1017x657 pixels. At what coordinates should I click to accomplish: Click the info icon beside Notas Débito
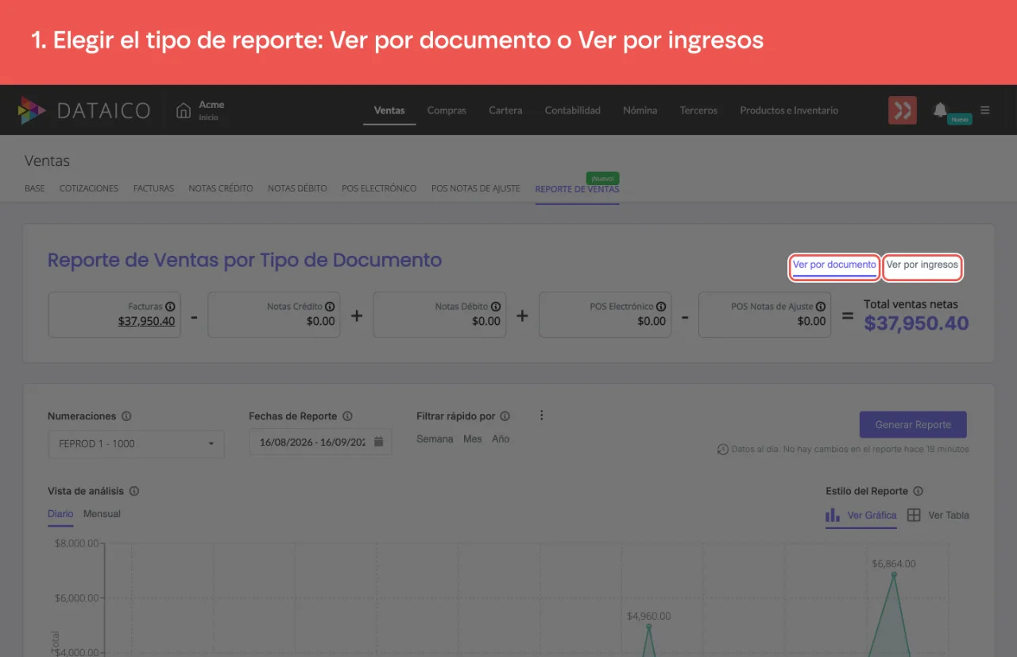[x=496, y=307]
